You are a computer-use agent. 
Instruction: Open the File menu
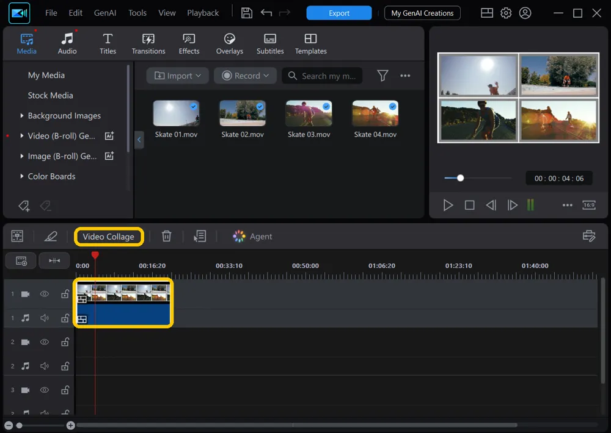[x=51, y=13]
